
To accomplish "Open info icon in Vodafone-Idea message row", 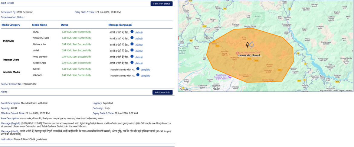I will tap(132, 38).
